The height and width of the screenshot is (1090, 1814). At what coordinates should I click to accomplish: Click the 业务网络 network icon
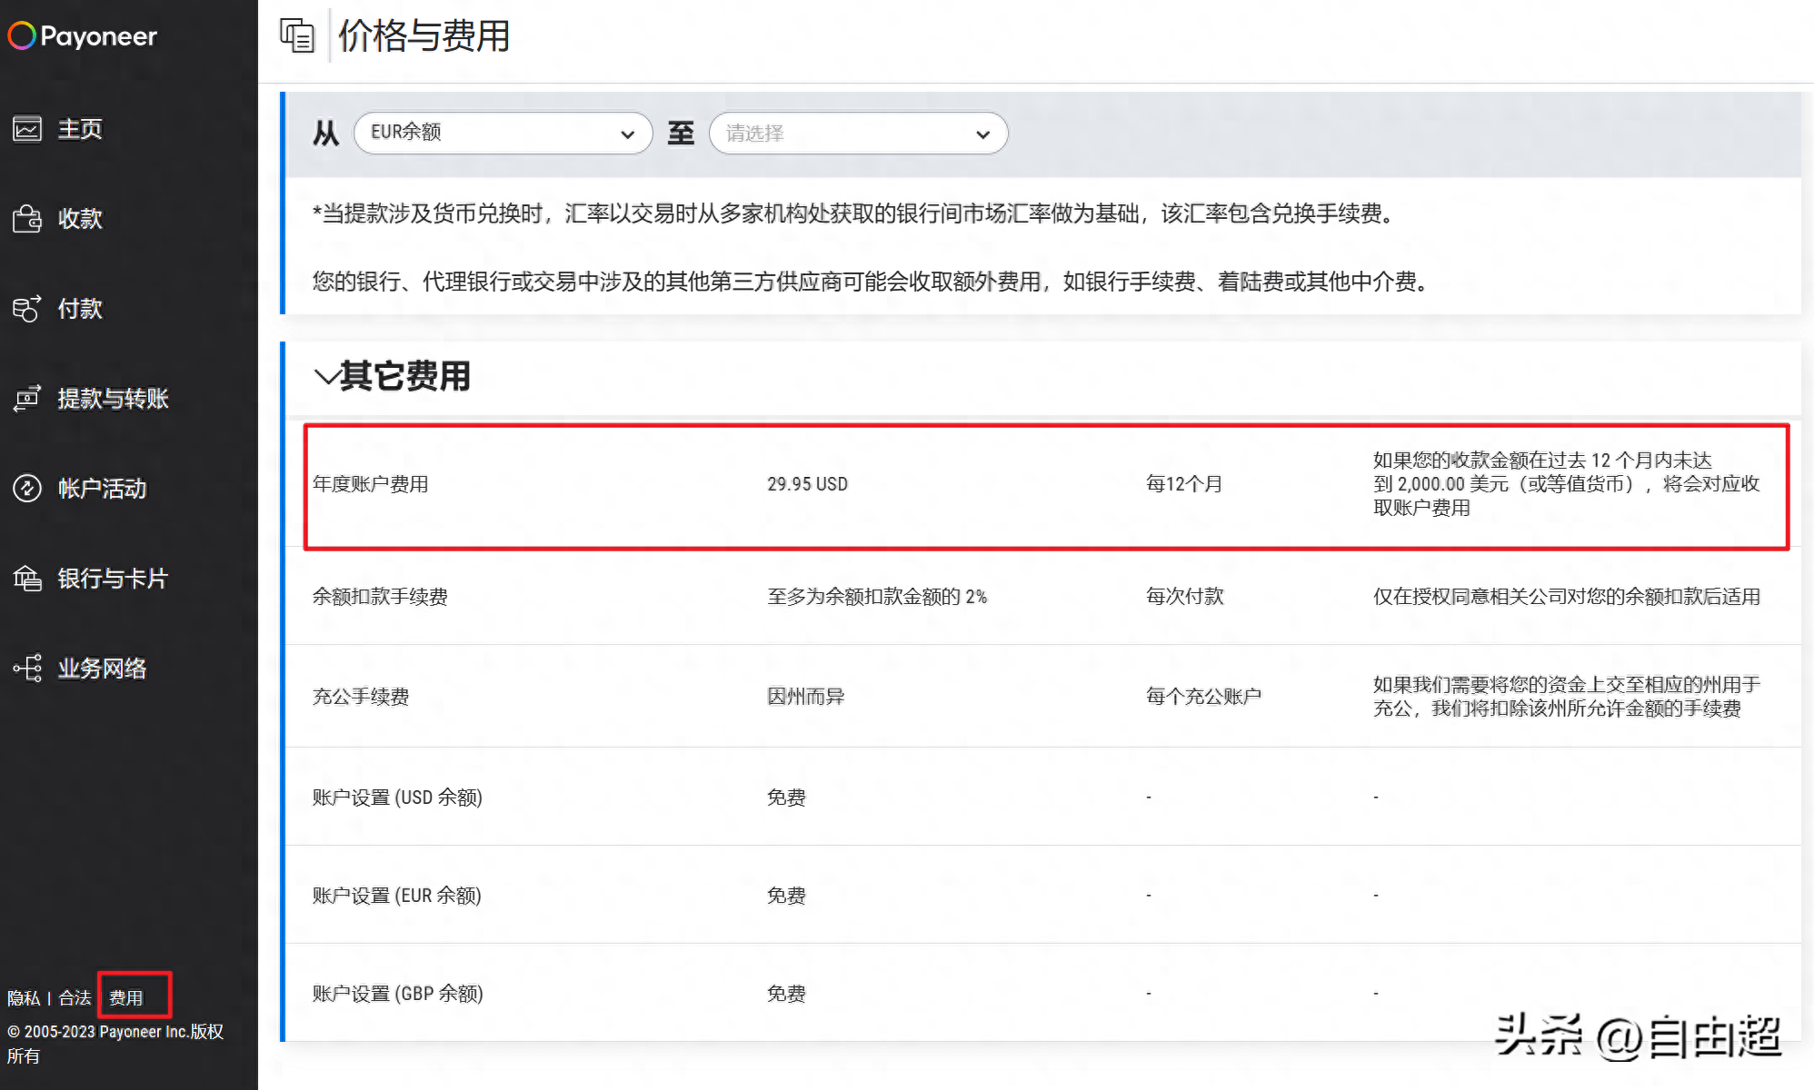[27, 669]
